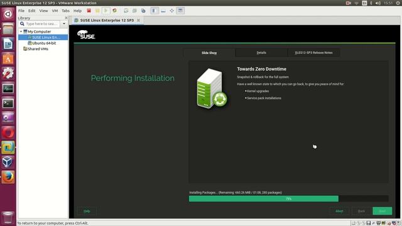Open VirtualBox launcher icon
Screen dimensions: 402x226
[8, 162]
